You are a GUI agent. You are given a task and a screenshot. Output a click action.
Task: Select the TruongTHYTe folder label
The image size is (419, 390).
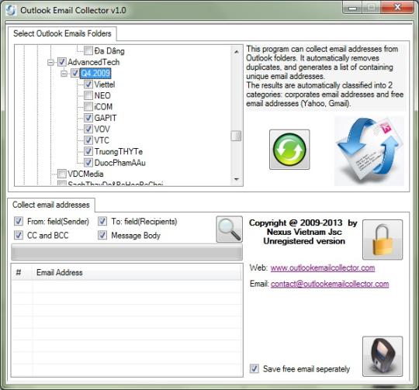point(119,152)
